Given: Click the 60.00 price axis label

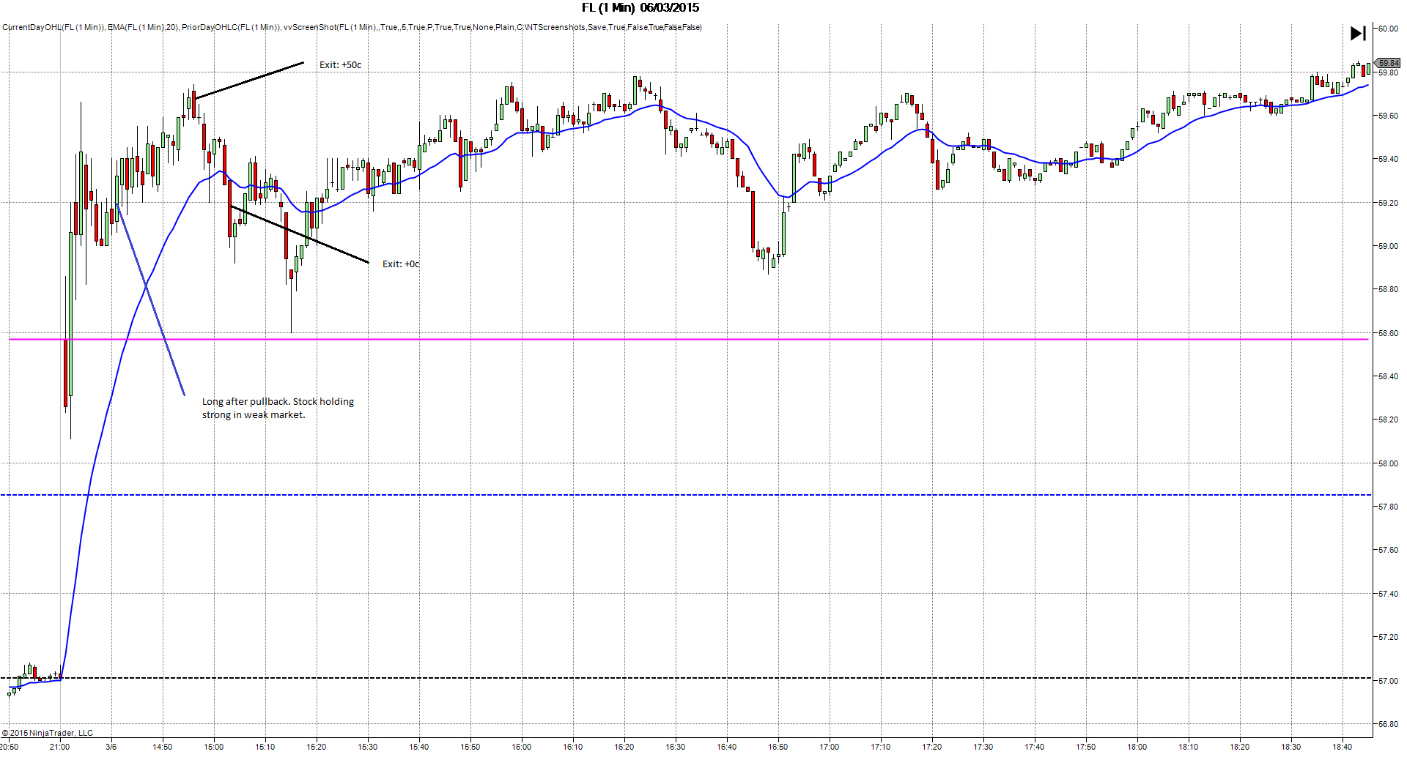Looking at the screenshot, I should click(1388, 29).
